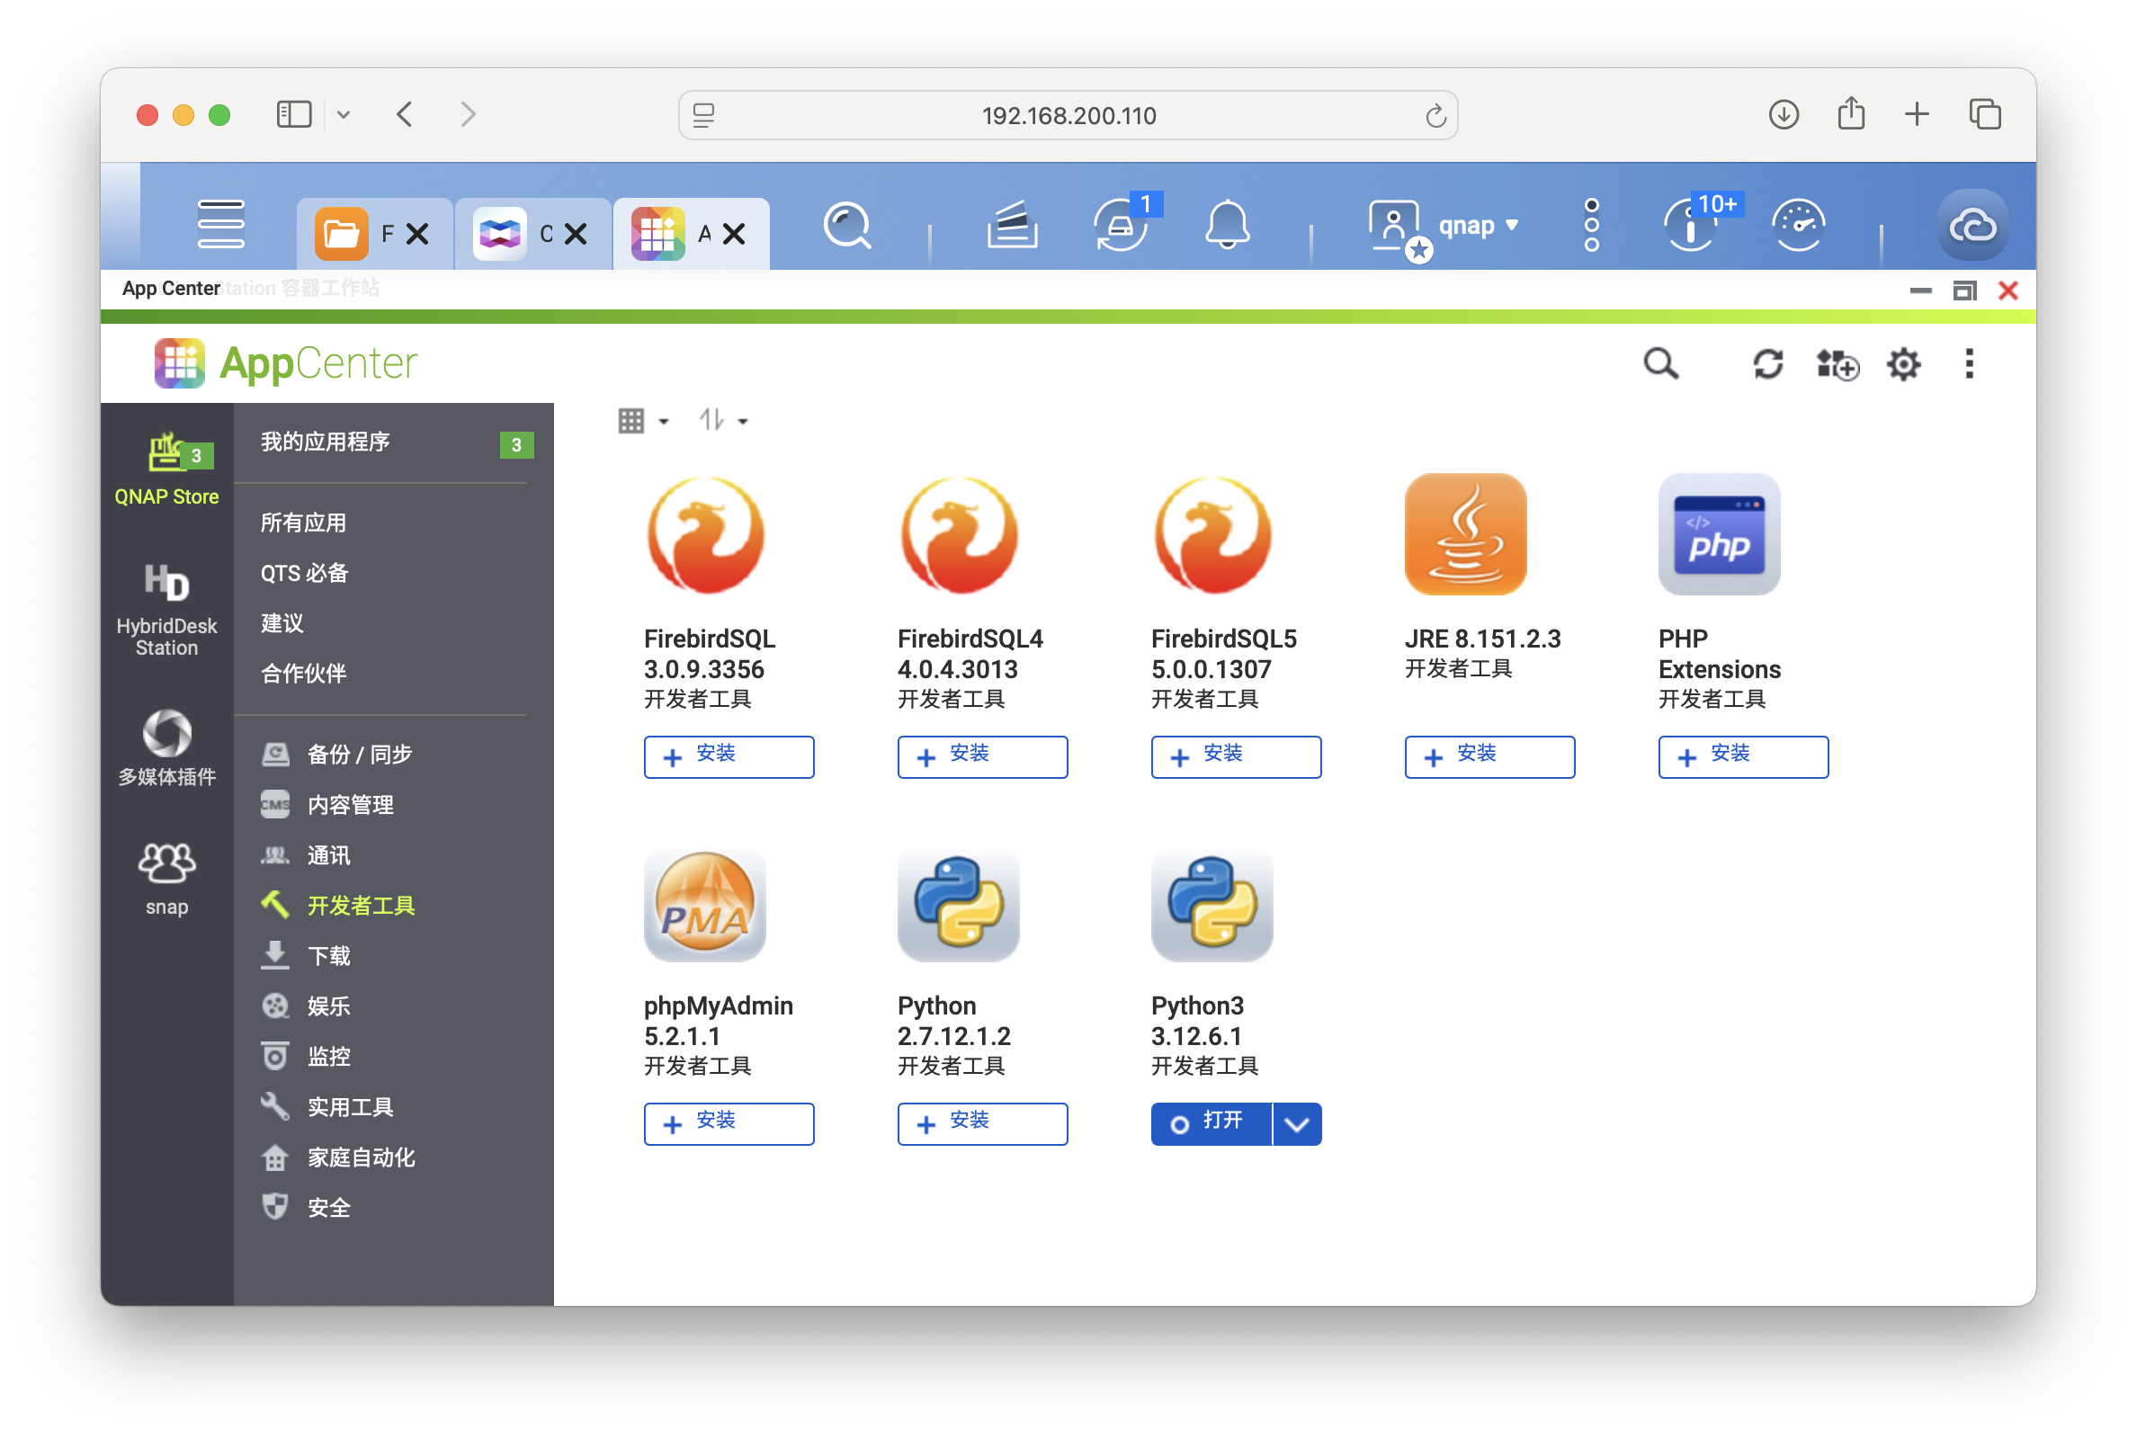Screen dimensions: 2137x1439
Task: Click the manual install app icon
Action: 1836,363
